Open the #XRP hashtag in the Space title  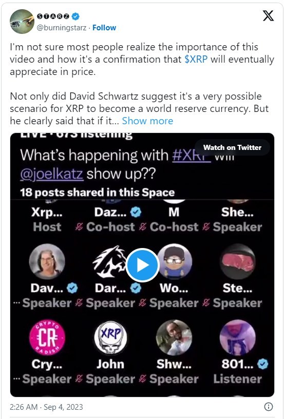pyautogui.click(x=192, y=155)
